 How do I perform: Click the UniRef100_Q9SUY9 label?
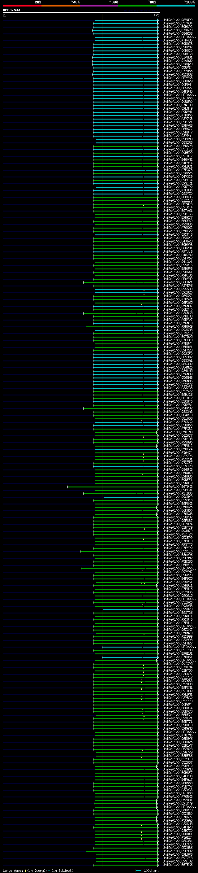[177, 497]
